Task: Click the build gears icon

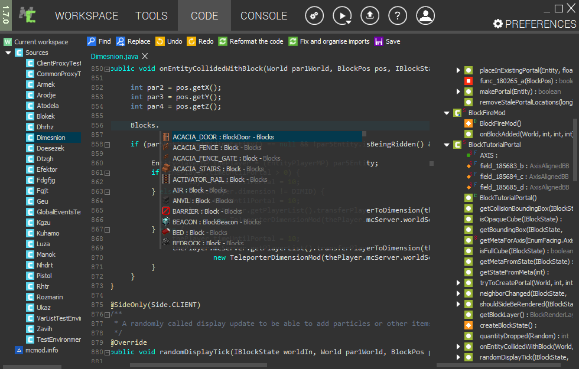Action: (x=314, y=16)
